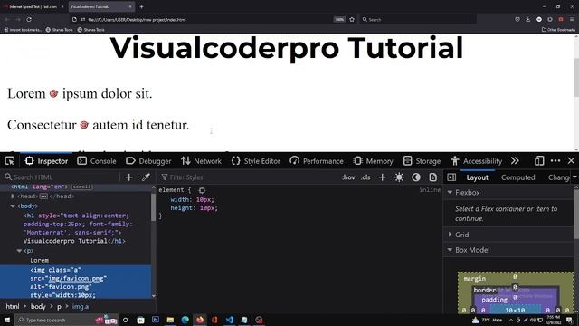The width and height of the screenshot is (579, 326).
Task: Open Visual Studio Code from taskbar
Action: (x=229, y=320)
